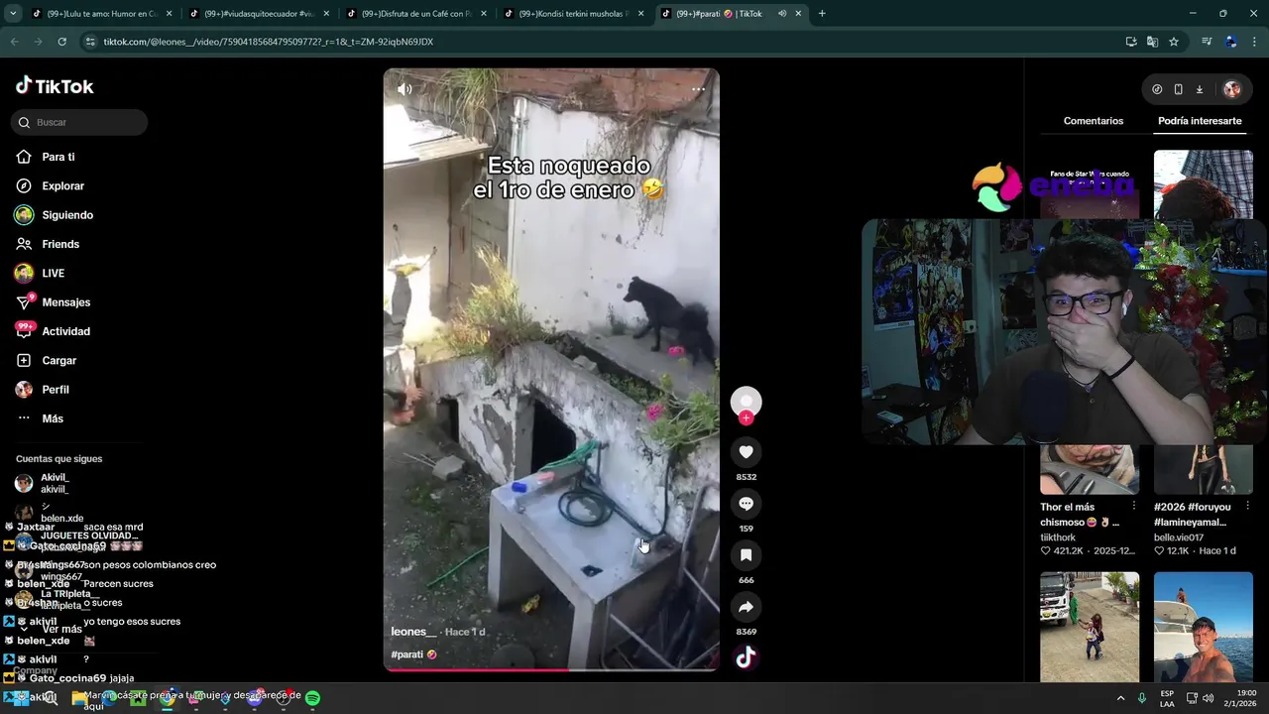Click the spinning TikTok sound disc
1269x714 pixels.
pyautogui.click(x=746, y=656)
